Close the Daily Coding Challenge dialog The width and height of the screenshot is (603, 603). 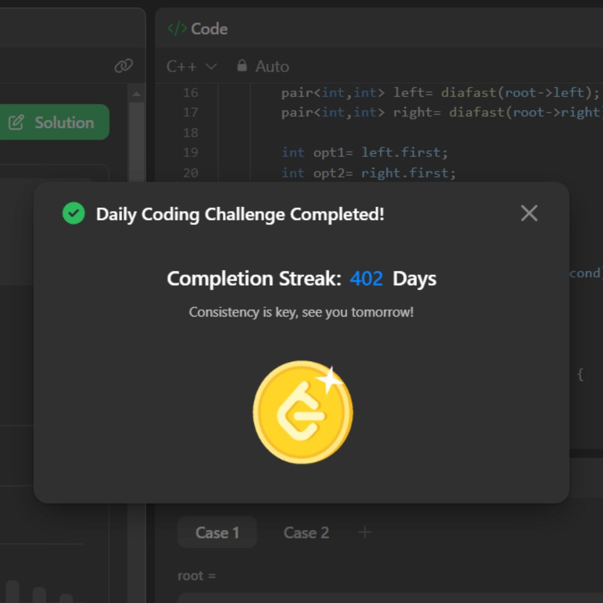[x=529, y=213]
